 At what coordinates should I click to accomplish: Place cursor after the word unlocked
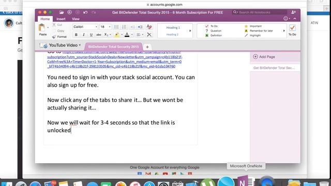point(71,130)
